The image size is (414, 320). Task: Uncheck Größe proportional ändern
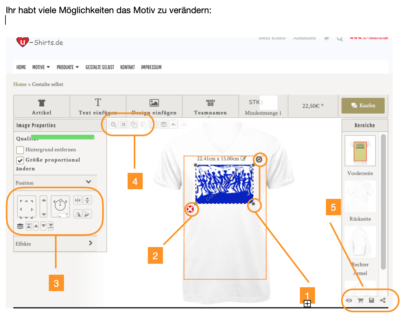[x=20, y=160]
